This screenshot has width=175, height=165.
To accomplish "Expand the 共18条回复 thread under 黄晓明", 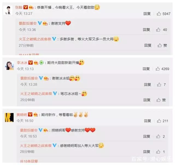I will [29, 161].
